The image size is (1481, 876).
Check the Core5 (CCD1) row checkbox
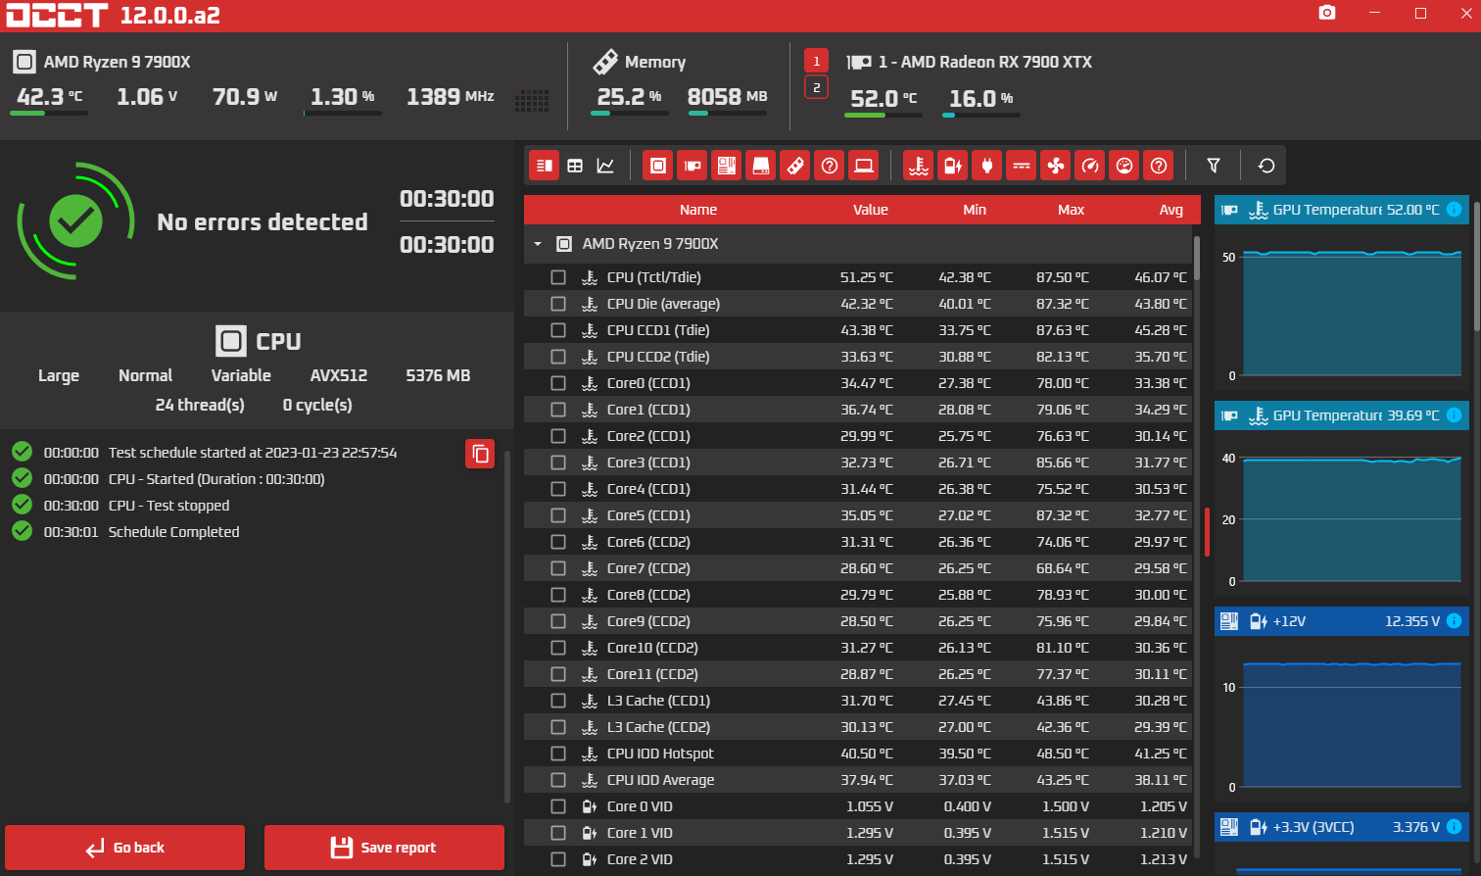point(558,515)
